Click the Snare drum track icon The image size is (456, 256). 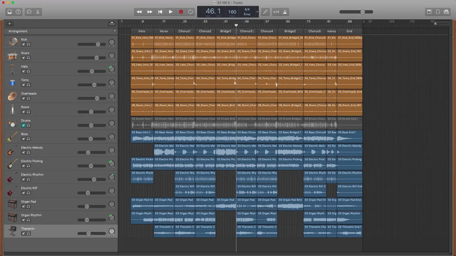click(x=13, y=56)
